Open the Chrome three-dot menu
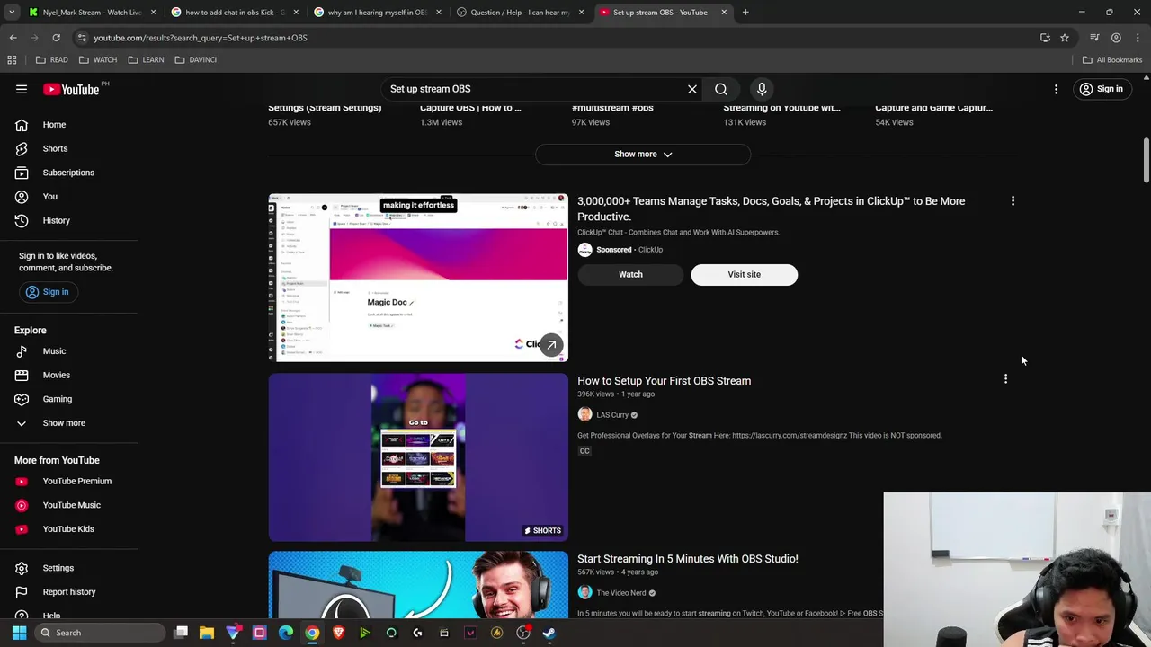The height and width of the screenshot is (647, 1151). pyautogui.click(x=1138, y=38)
